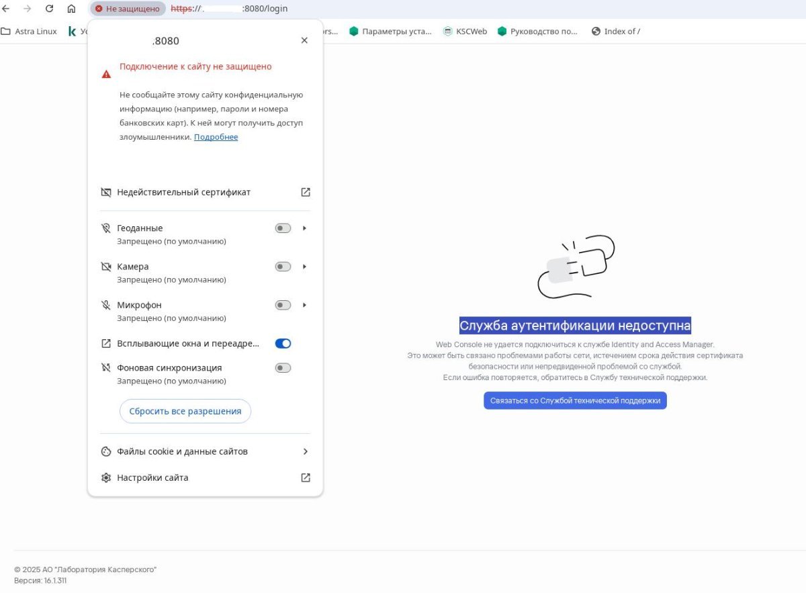Click the crossed-out camera icon

coord(105,267)
